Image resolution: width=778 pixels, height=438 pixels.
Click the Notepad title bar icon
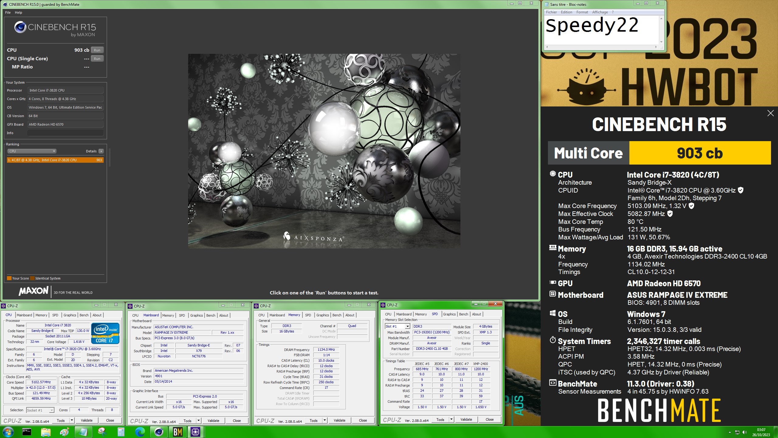click(x=547, y=4)
